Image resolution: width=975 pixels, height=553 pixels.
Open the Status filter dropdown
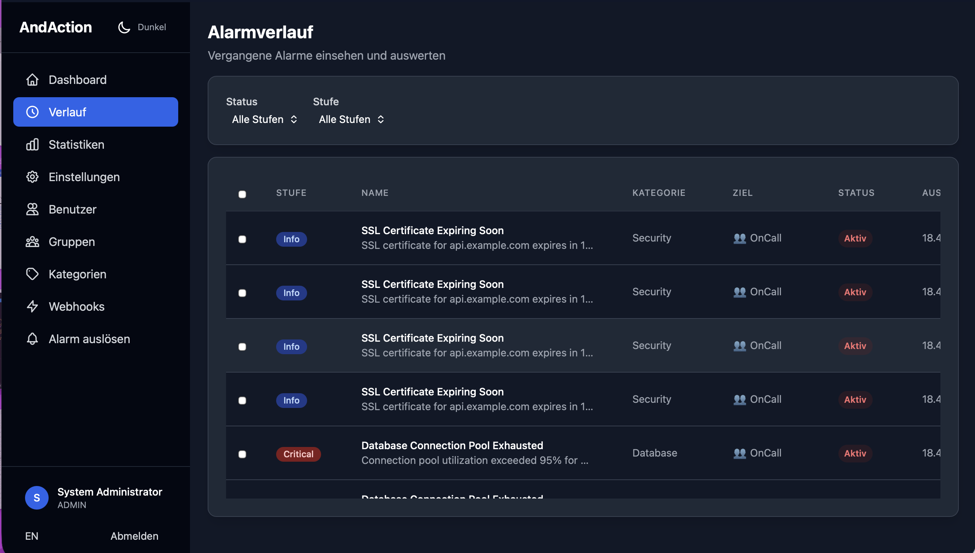coord(264,119)
